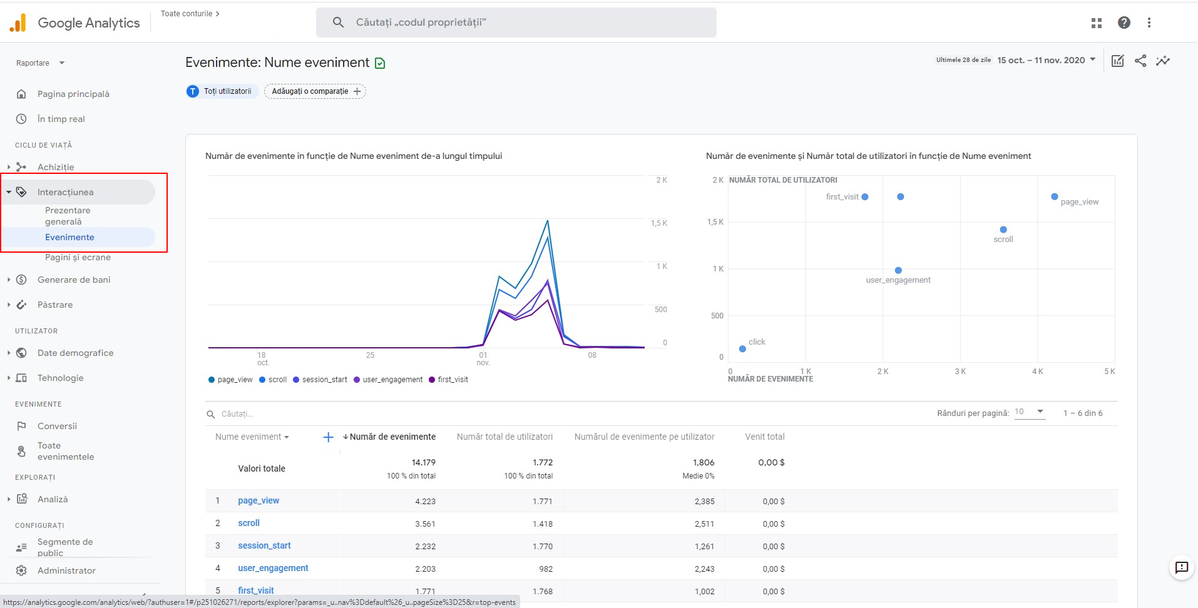Expand the Nume eveniment dimension dropdown

[252, 437]
